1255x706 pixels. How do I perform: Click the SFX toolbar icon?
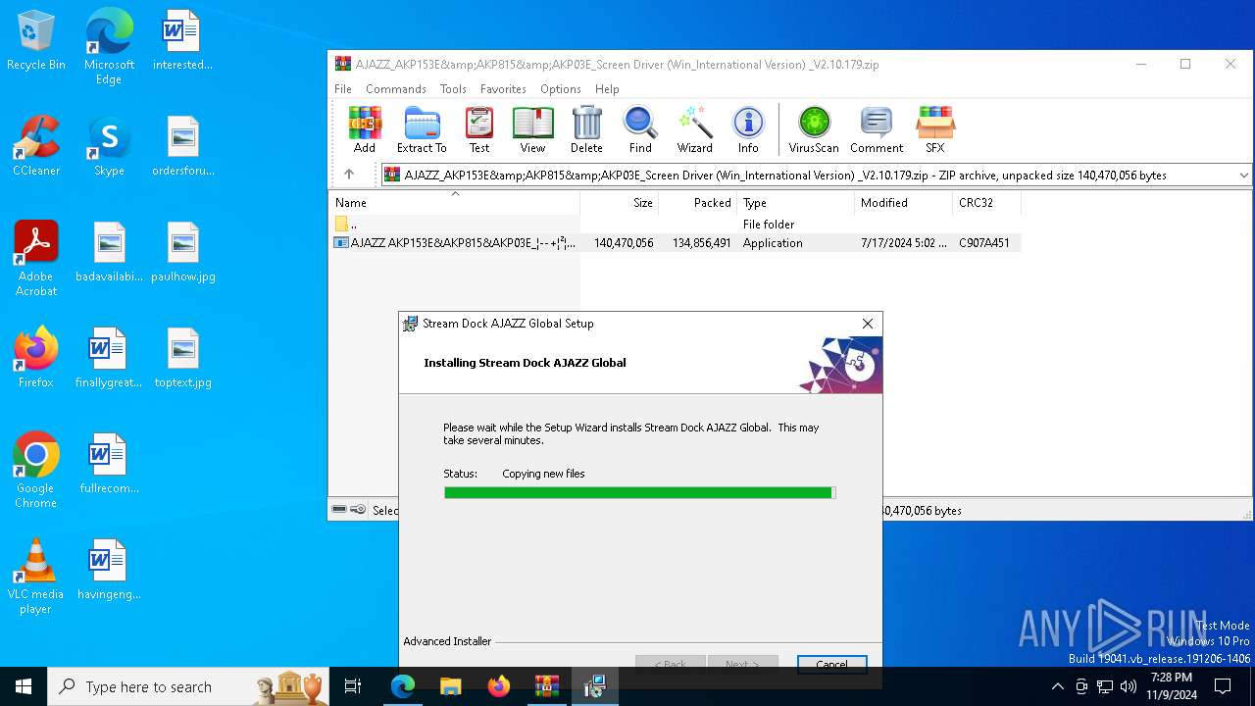[x=935, y=129]
